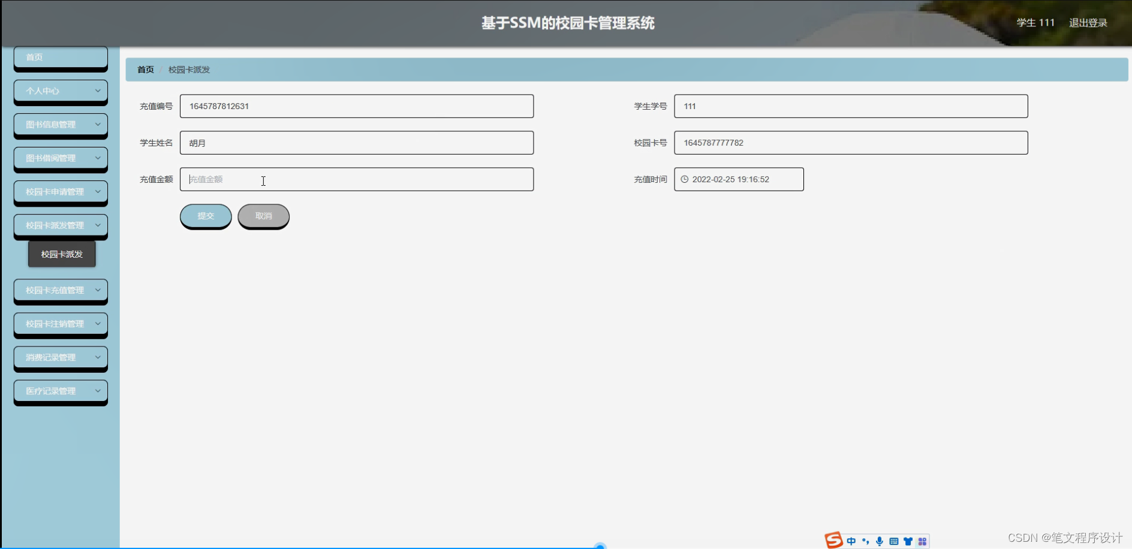The height and width of the screenshot is (549, 1132).
Task: Toggle full/half-width punctuation mode
Action: 866,541
